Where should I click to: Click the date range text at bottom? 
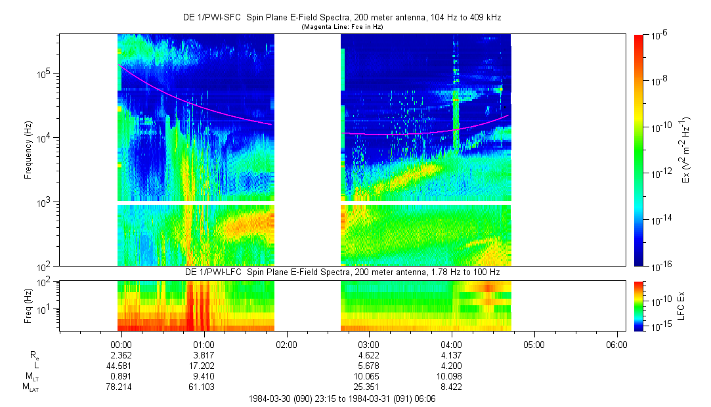pyautogui.click(x=341, y=398)
